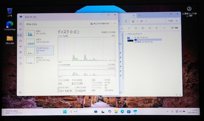
Task: Click the Rename icon in Explorer toolbar
Action: coord(143,28)
